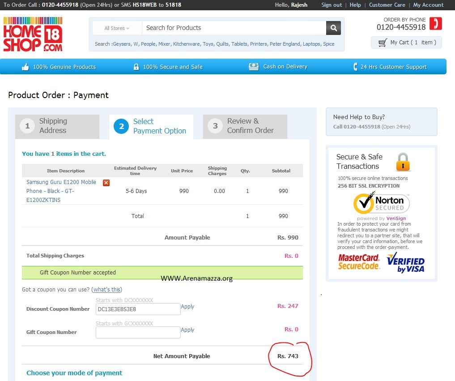Apply the discount coupon
Viewport: 455px width, 381px height.
click(x=187, y=307)
